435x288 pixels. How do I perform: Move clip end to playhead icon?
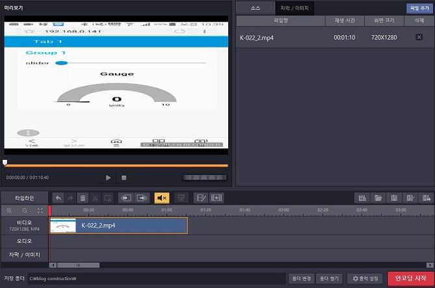(142, 198)
